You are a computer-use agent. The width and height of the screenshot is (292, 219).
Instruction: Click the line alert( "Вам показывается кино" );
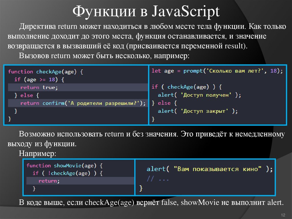(210, 169)
